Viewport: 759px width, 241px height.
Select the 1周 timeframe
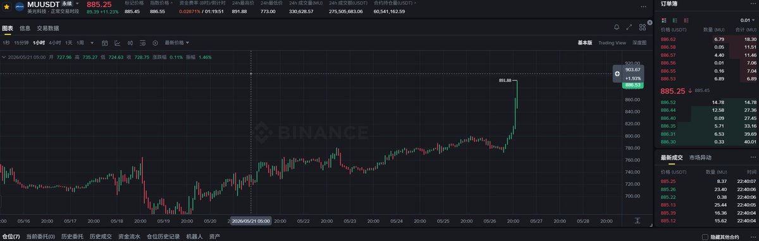tap(80, 43)
